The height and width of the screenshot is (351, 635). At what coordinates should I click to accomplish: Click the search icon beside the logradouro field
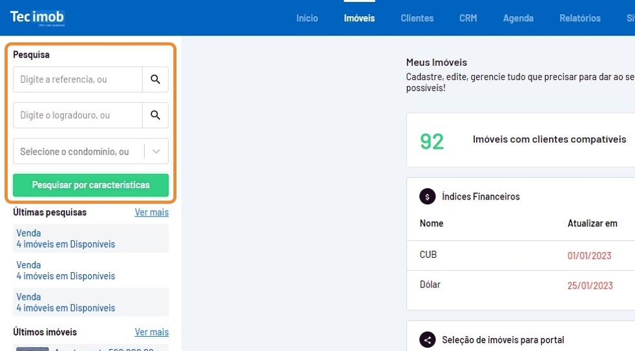coord(155,115)
